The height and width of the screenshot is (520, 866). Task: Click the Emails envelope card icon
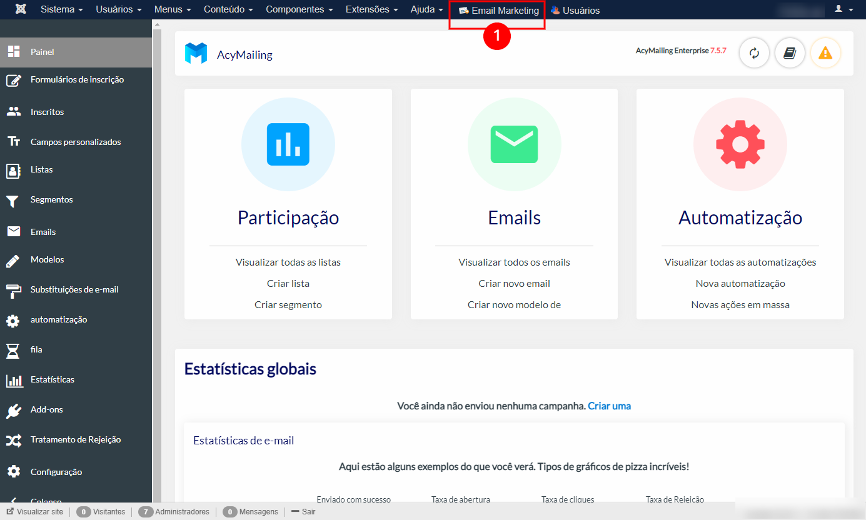coord(514,144)
